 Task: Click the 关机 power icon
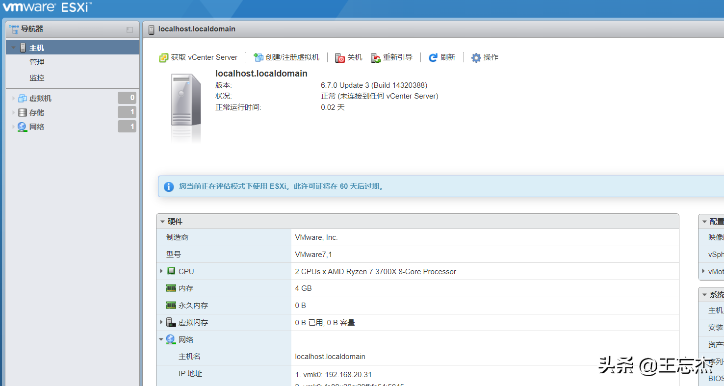340,58
